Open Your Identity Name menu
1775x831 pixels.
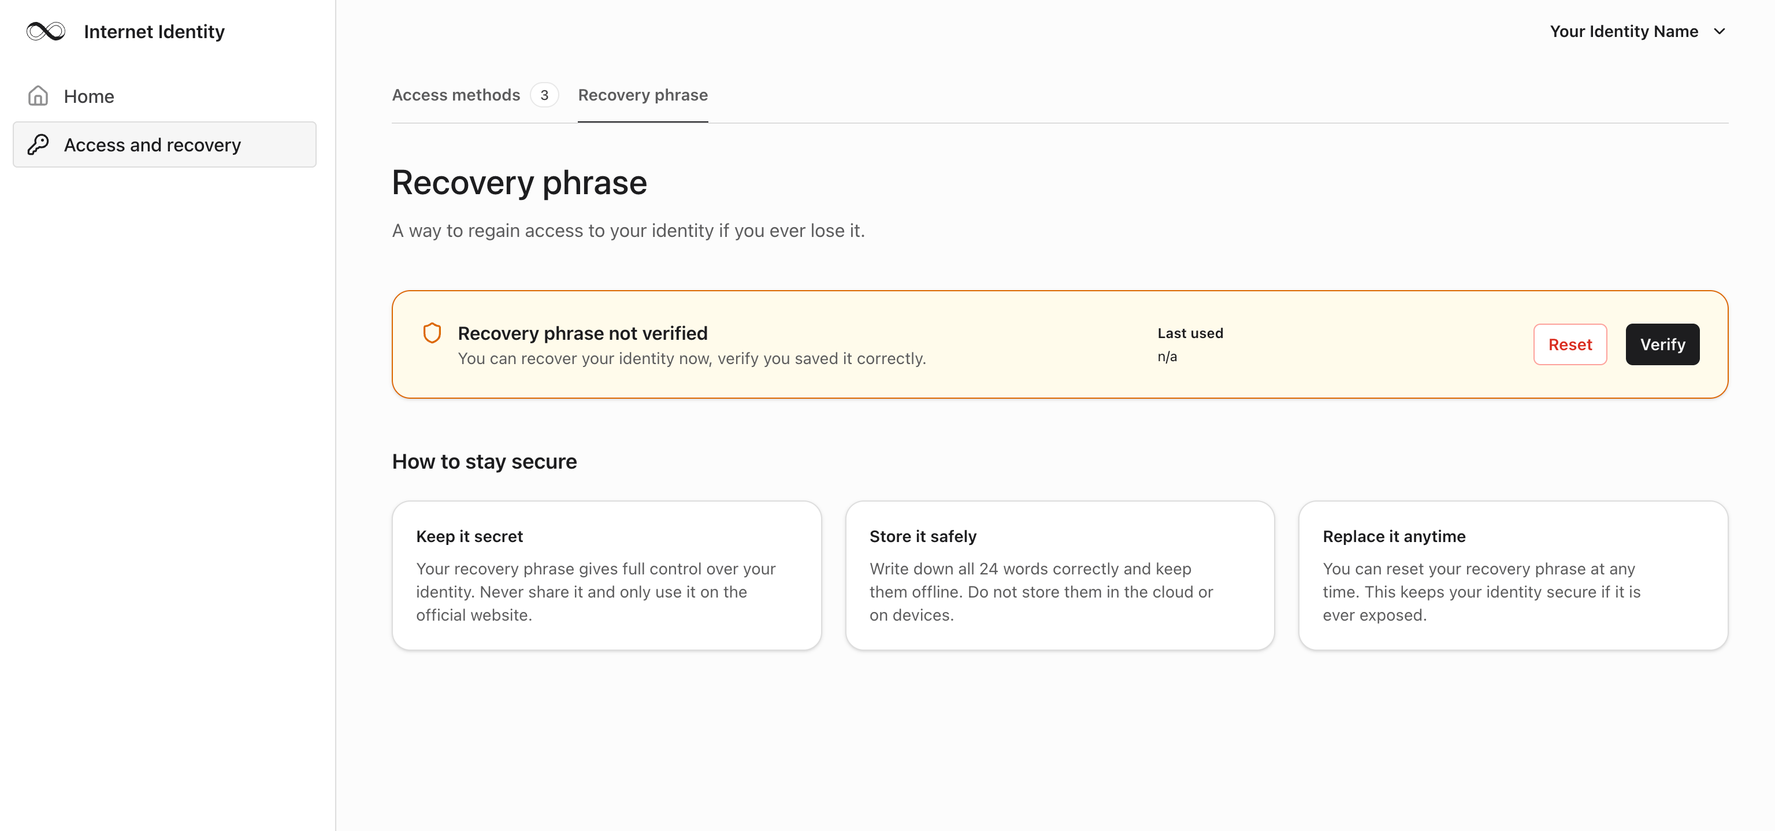coord(1624,31)
